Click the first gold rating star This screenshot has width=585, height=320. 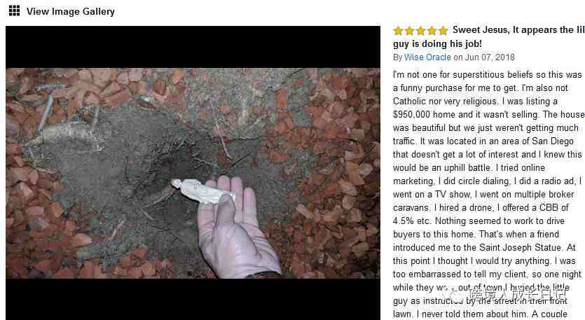coord(399,31)
